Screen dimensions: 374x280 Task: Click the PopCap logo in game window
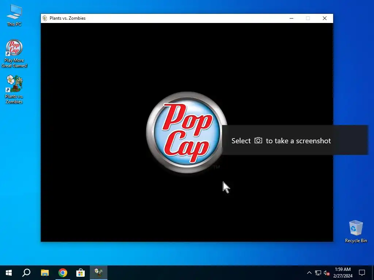click(187, 132)
